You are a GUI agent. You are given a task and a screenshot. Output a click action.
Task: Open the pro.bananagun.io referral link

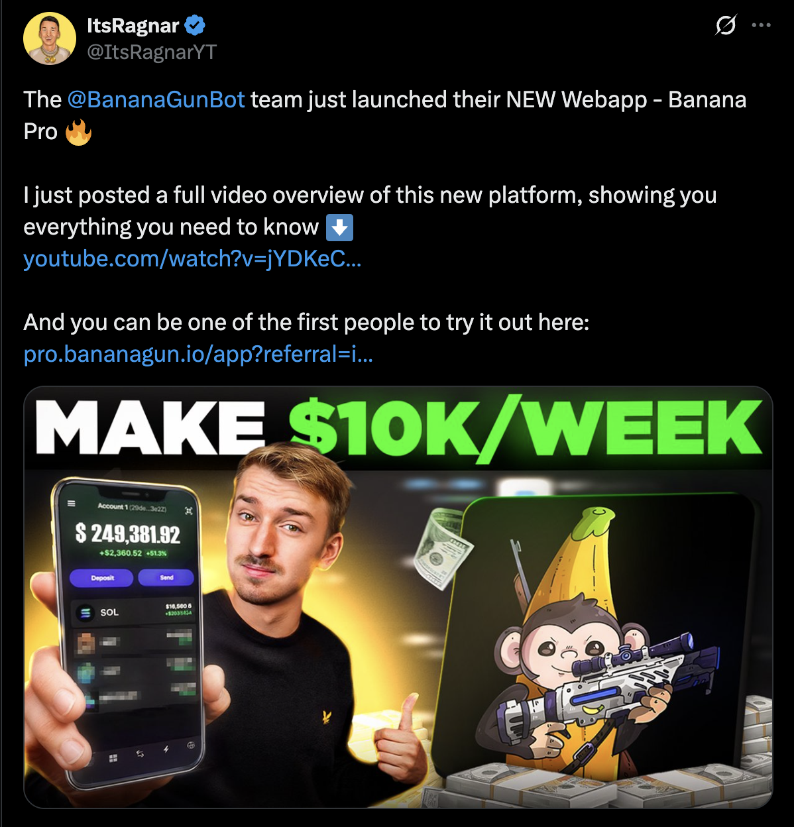(x=198, y=355)
